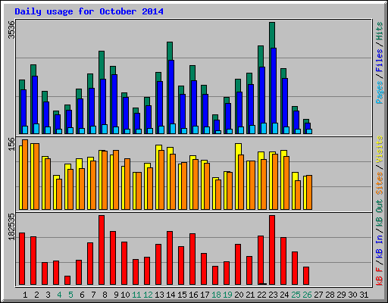Click day 7 on the x-axis
The width and height of the screenshot is (388, 303).
point(93,295)
